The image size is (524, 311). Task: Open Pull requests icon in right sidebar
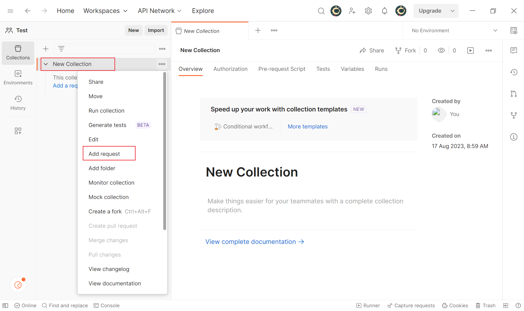(x=514, y=94)
